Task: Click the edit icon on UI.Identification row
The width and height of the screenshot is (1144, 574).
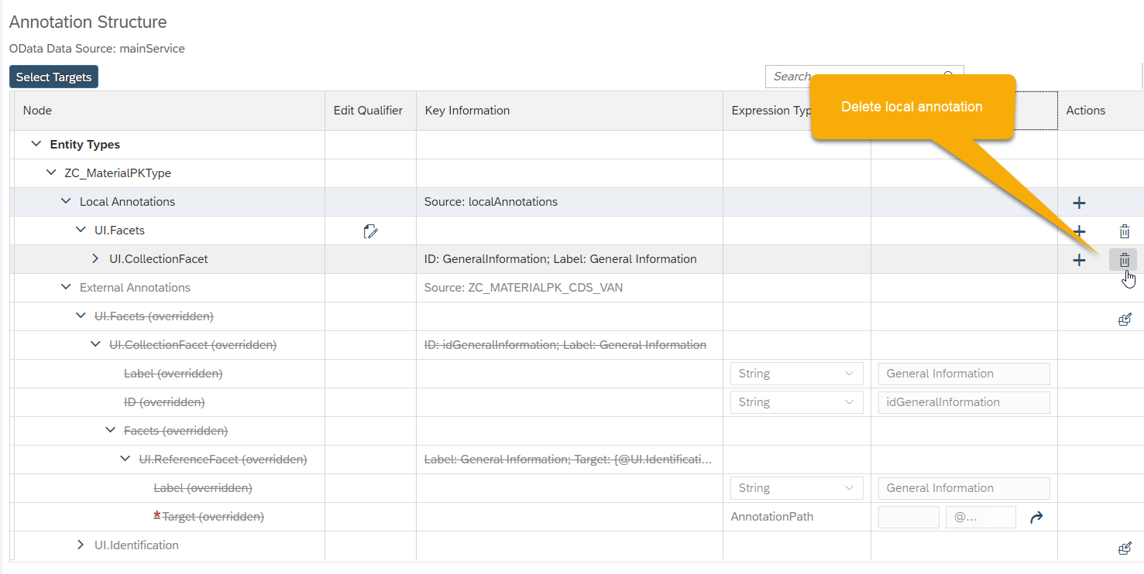Action: pos(1124,548)
